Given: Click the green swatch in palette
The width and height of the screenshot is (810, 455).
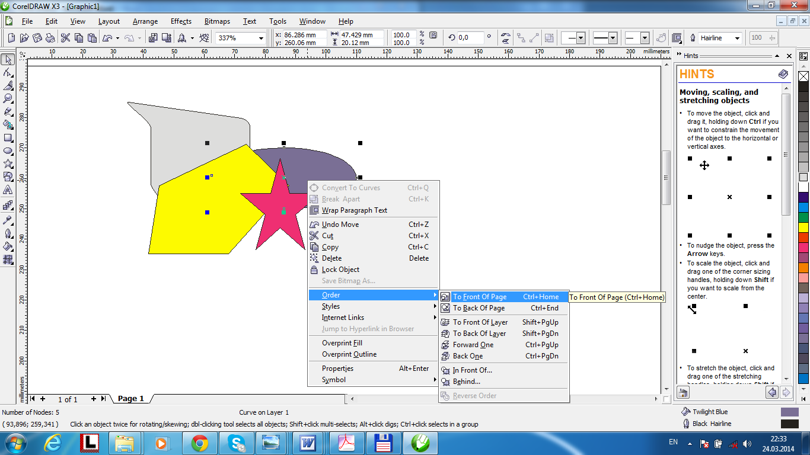Looking at the screenshot, I should [803, 217].
